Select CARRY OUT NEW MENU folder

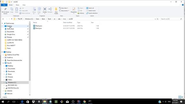click(x=14, y=40)
